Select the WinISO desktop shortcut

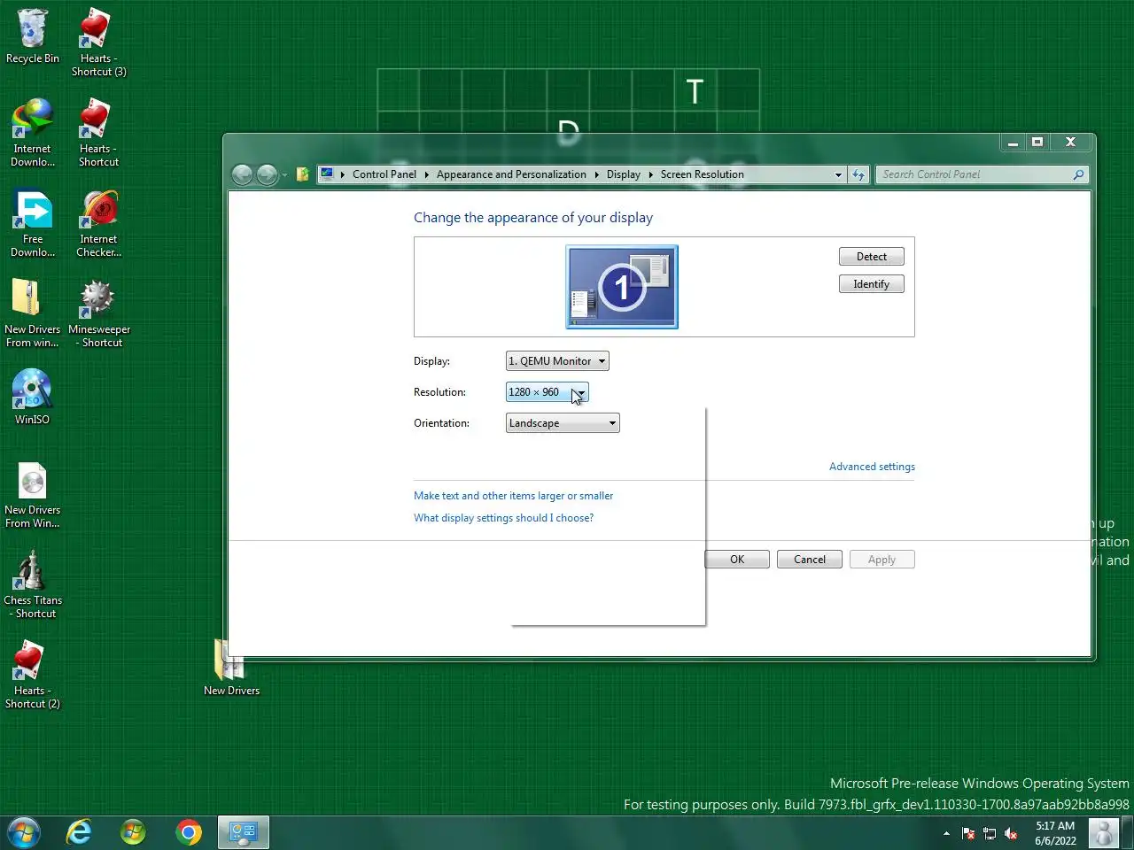click(33, 397)
